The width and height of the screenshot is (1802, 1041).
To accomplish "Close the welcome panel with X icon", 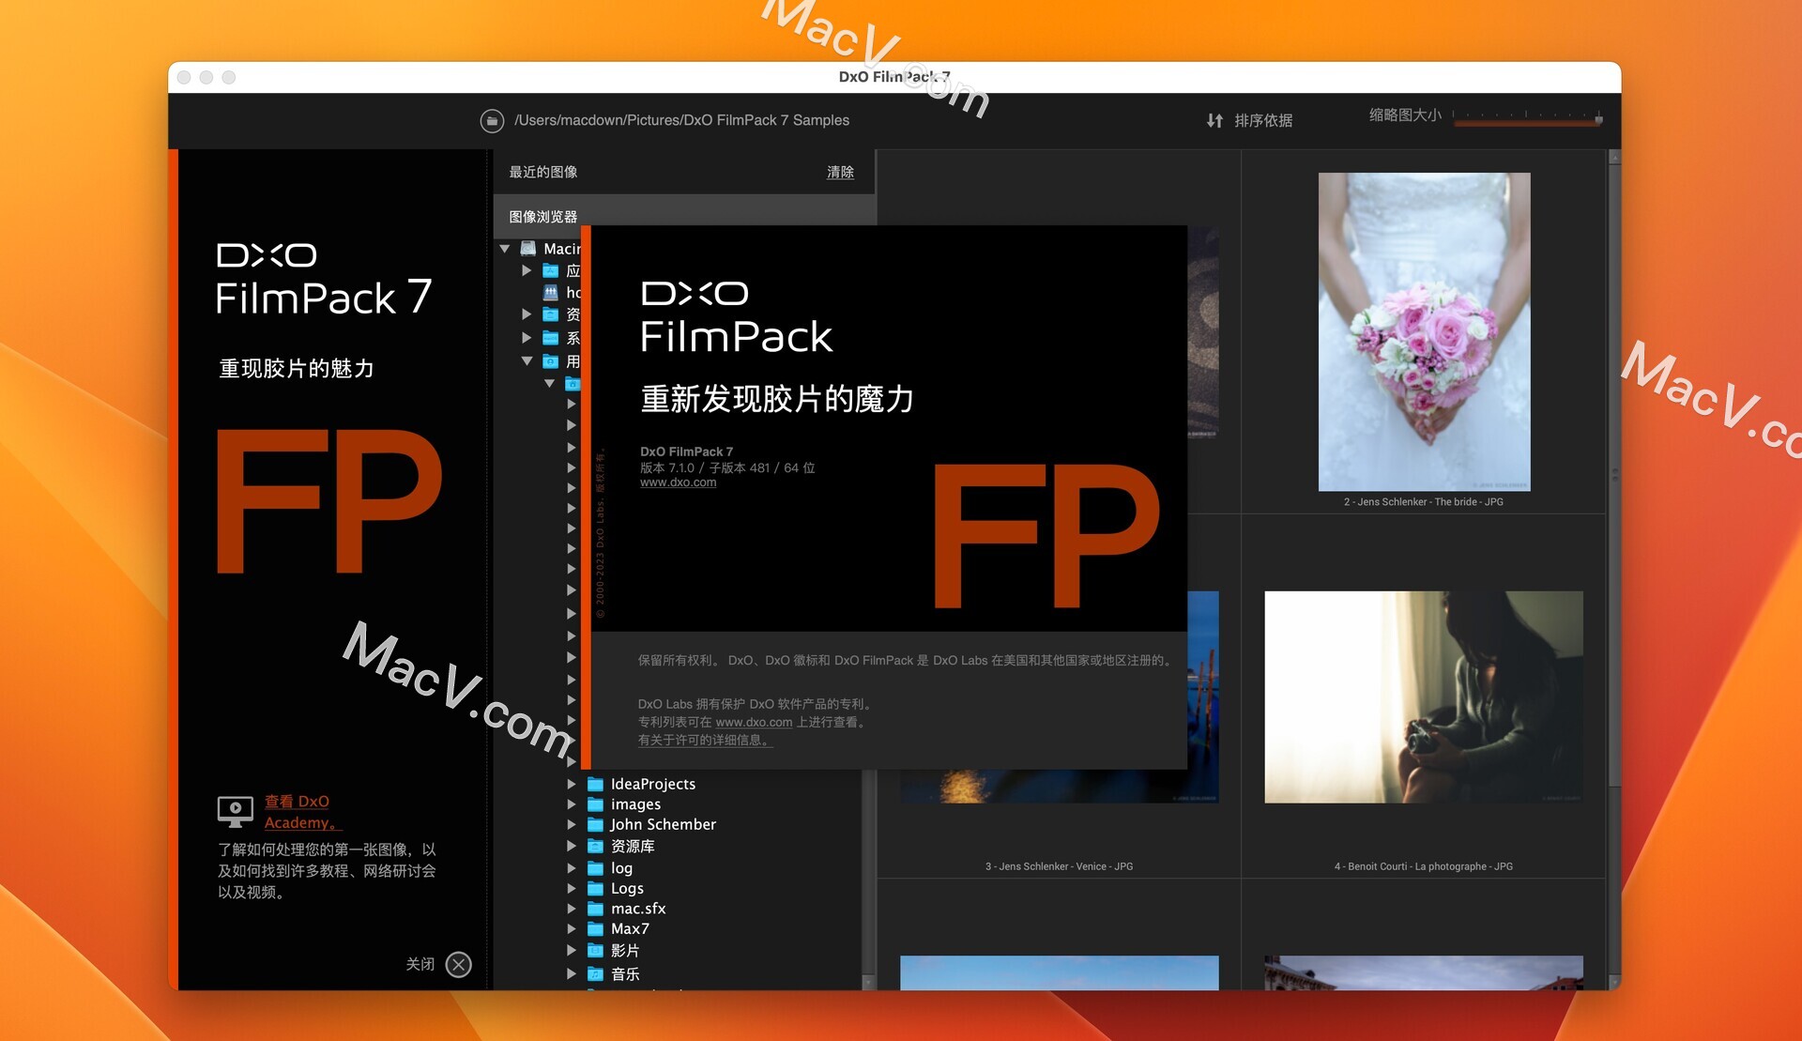I will pos(459,964).
